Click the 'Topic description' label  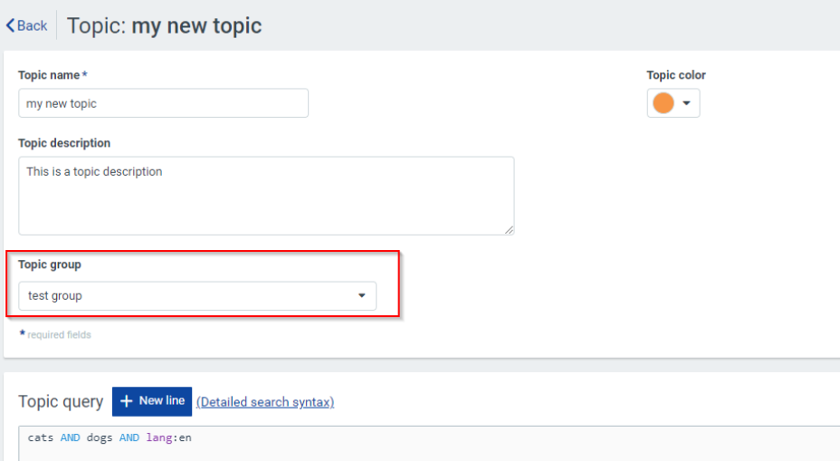pos(64,143)
